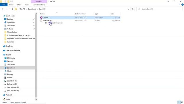
Task: Open Quick access in the sidebar
Action: 10,16
